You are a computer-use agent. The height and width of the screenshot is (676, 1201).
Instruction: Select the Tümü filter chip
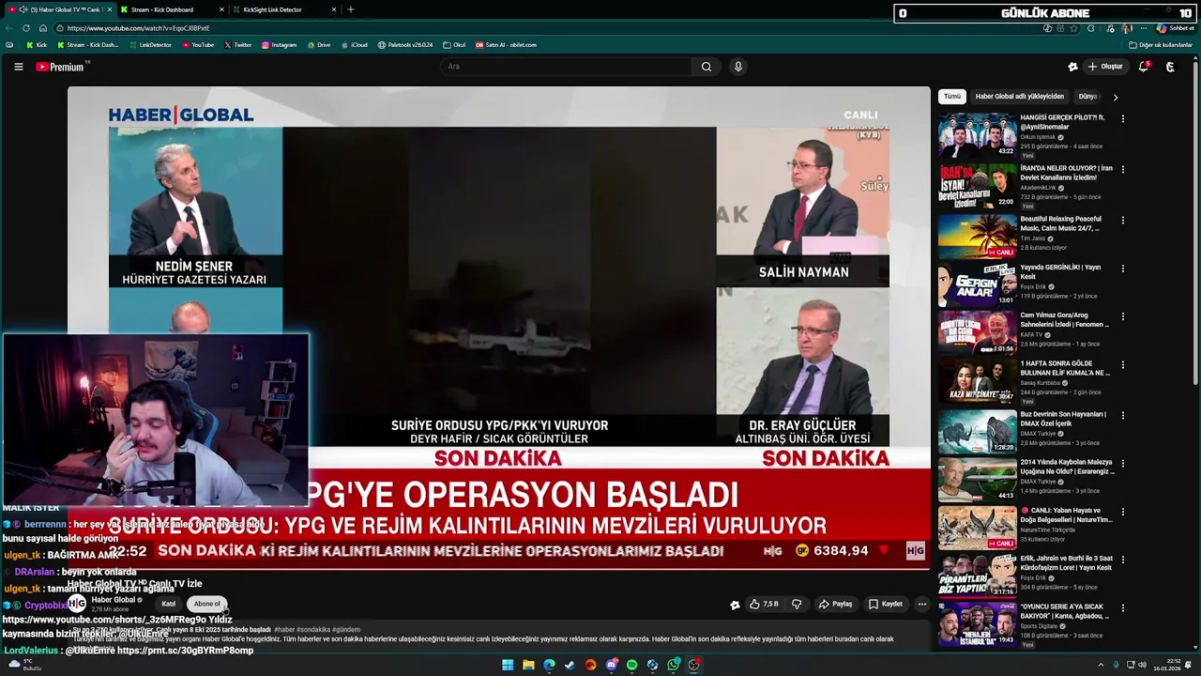click(x=952, y=97)
